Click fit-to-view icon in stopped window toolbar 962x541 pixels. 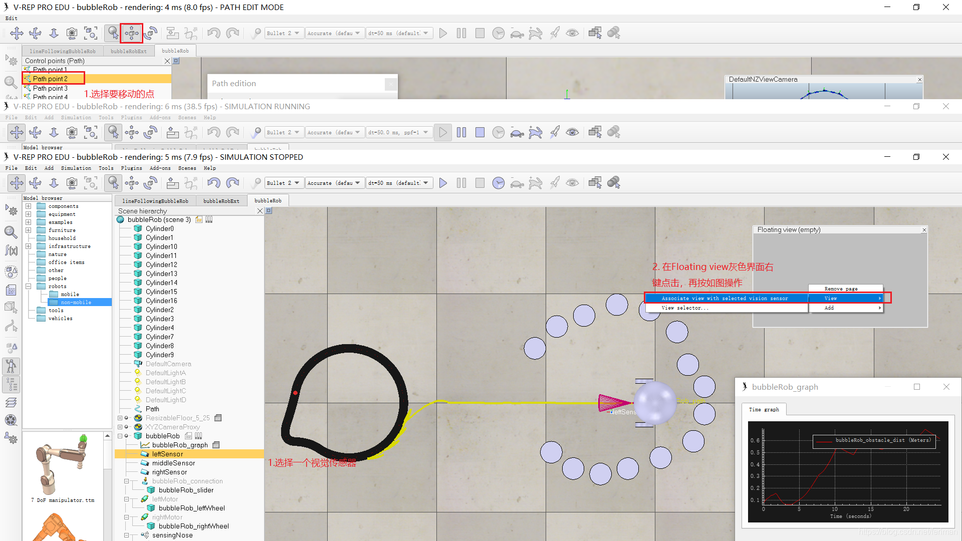coord(91,183)
